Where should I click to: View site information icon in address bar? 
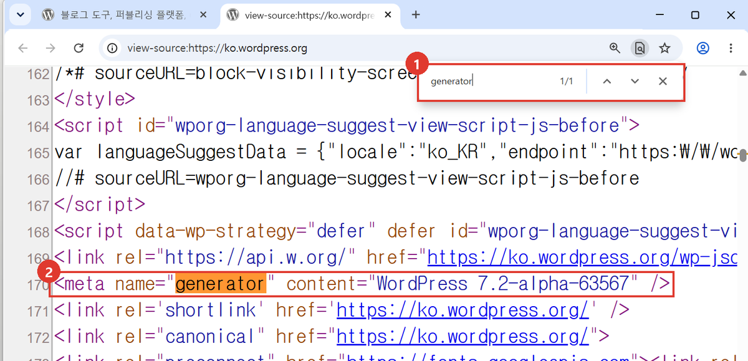pyautogui.click(x=112, y=48)
